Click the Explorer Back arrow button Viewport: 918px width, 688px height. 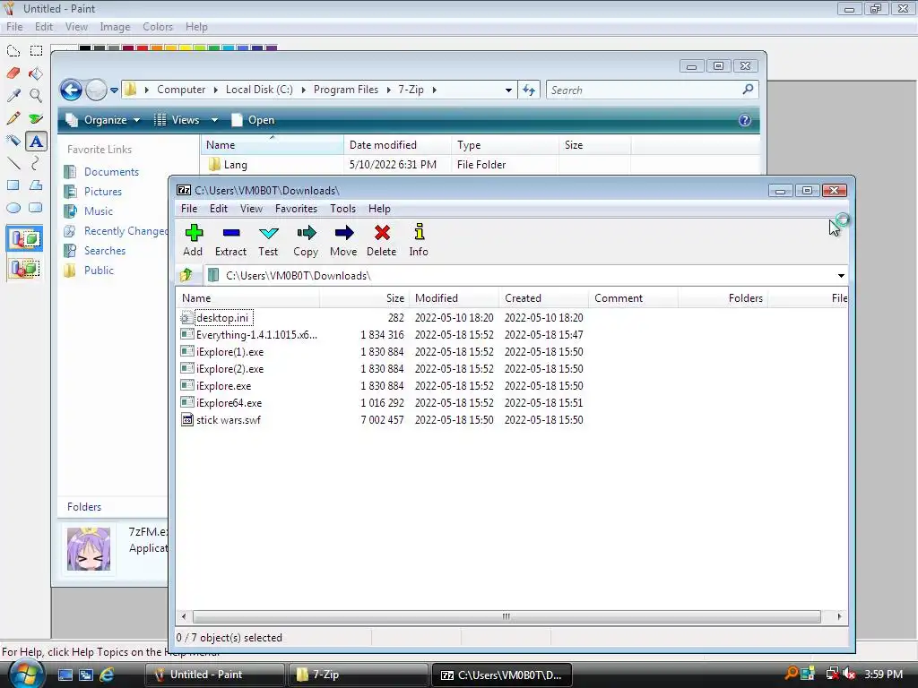click(x=71, y=90)
